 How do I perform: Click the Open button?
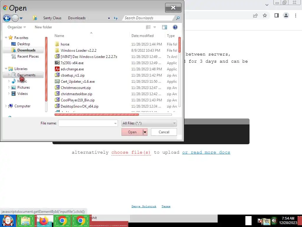[132, 132]
